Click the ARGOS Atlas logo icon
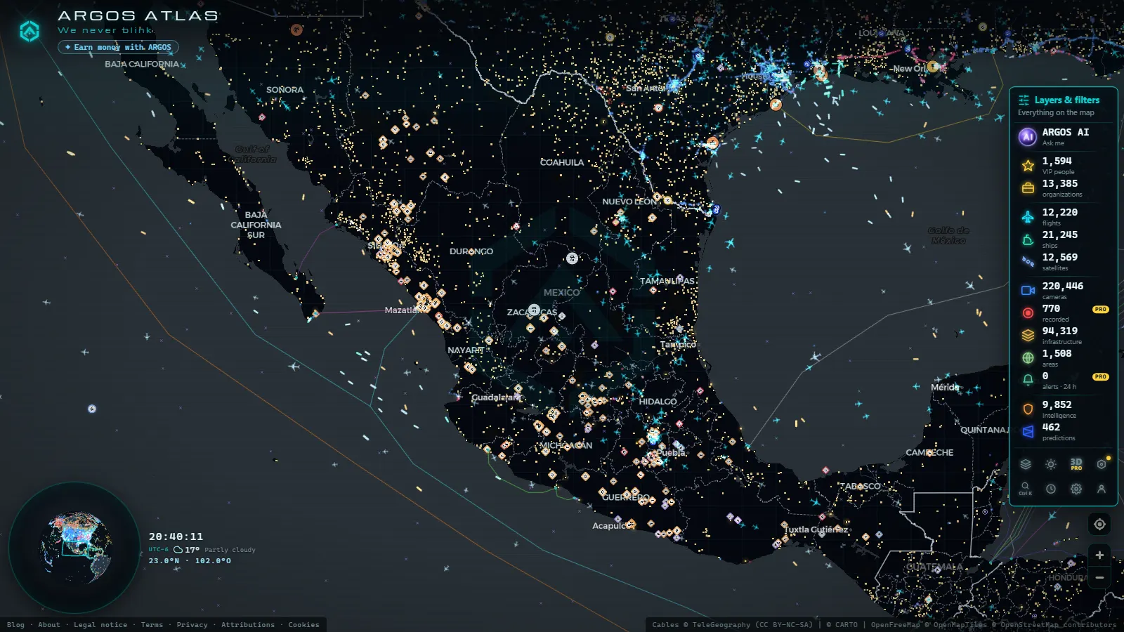The width and height of the screenshot is (1124, 632). (30, 31)
